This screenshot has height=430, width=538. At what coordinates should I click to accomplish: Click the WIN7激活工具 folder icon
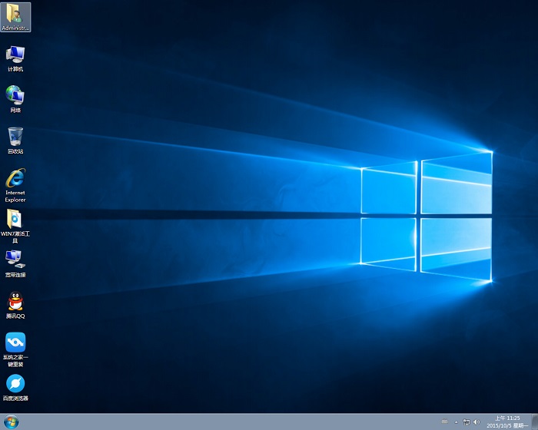15,219
